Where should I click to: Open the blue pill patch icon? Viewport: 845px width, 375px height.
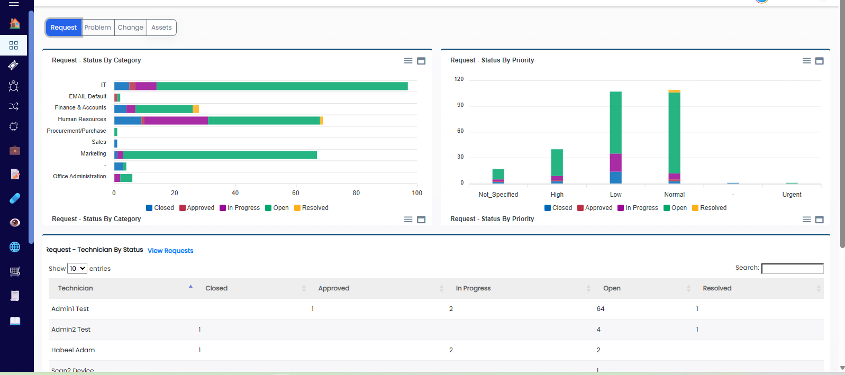pos(15,198)
